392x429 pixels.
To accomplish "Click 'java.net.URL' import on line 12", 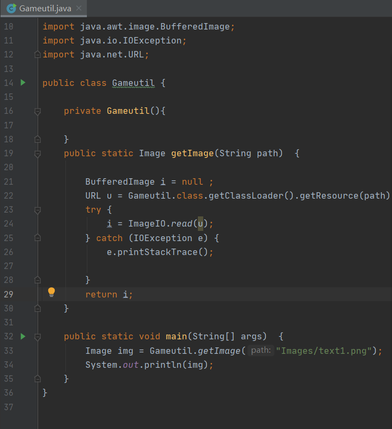I will 112,54.
